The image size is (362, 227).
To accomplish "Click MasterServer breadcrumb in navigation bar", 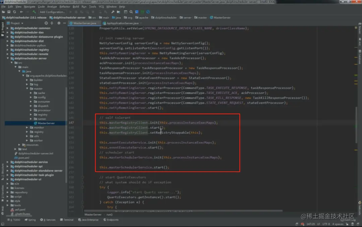I will 220,17.
